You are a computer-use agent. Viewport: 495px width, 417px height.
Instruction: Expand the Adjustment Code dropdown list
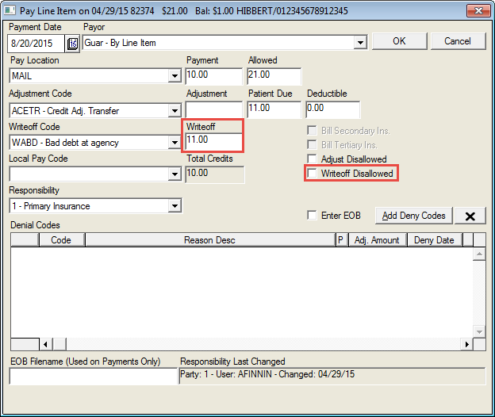coord(175,110)
